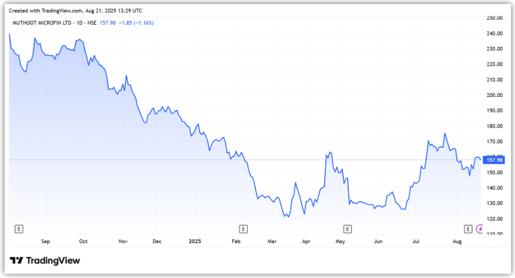Open the earnings marker near May

(347, 229)
